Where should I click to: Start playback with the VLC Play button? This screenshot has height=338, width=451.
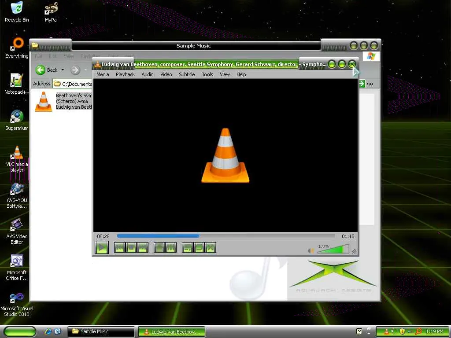pos(102,247)
